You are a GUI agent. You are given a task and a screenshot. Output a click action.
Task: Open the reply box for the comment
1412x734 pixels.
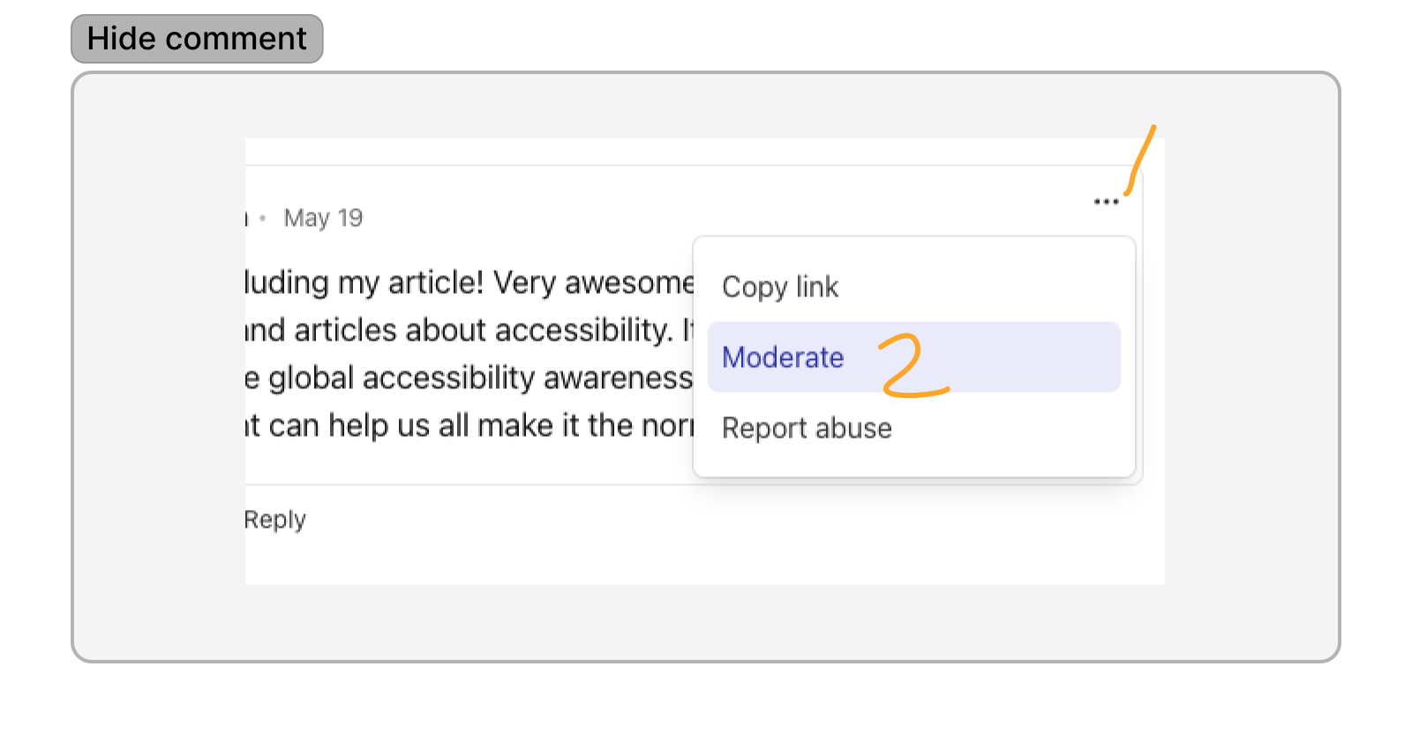(274, 519)
